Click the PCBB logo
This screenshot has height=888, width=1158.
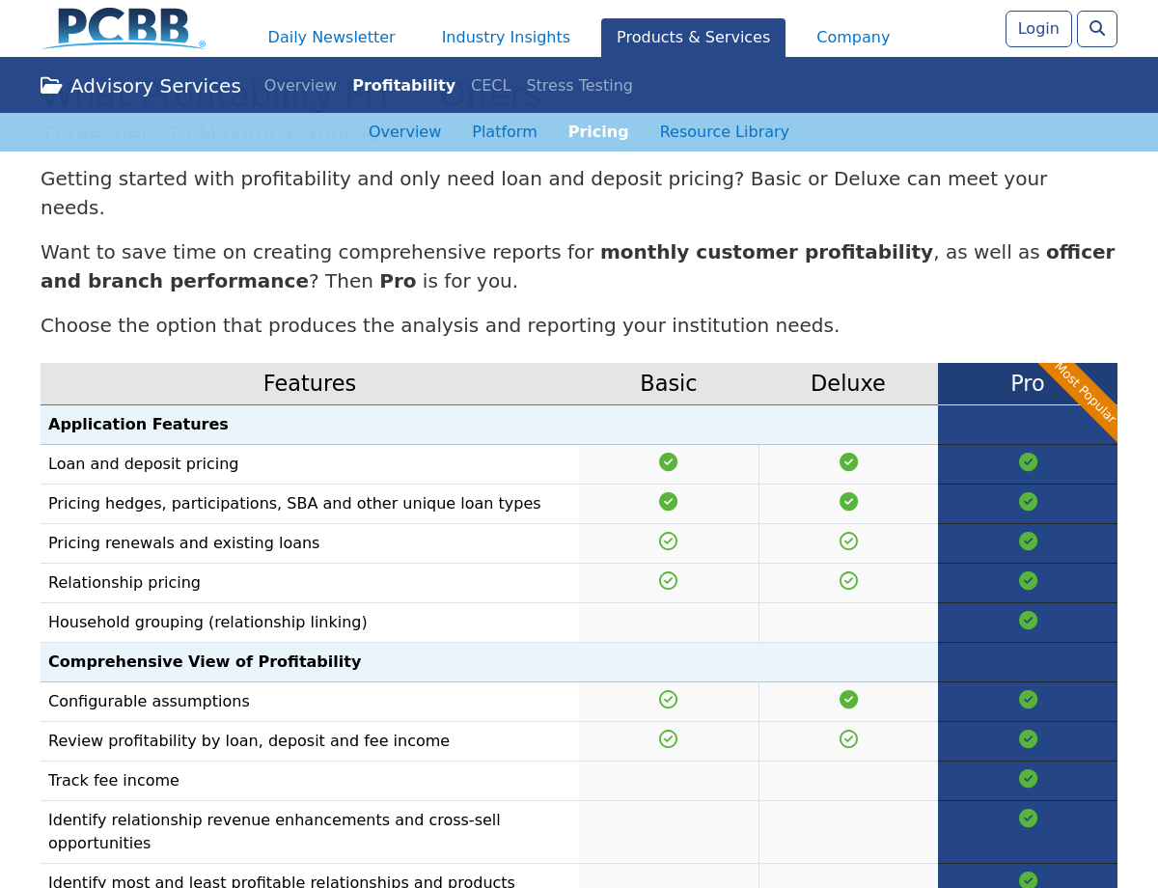(124, 28)
